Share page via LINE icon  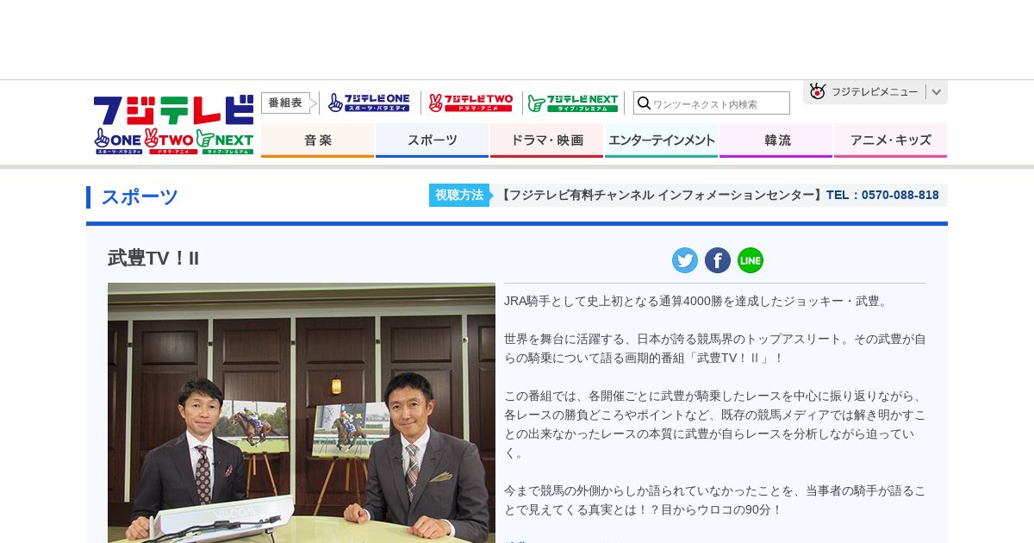click(x=751, y=260)
